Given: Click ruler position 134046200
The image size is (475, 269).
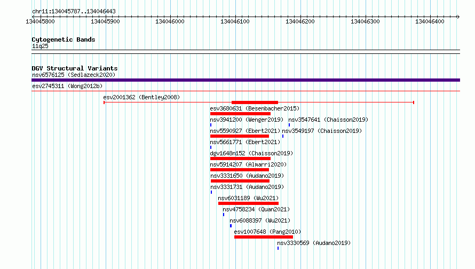Looking at the screenshot, I should 300,21.
